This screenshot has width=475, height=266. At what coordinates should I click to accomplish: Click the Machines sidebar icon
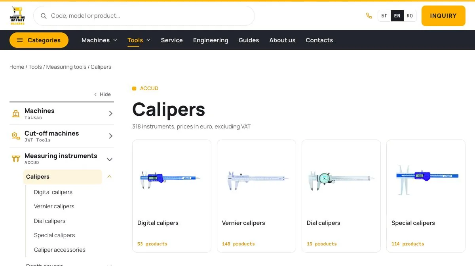(x=16, y=114)
